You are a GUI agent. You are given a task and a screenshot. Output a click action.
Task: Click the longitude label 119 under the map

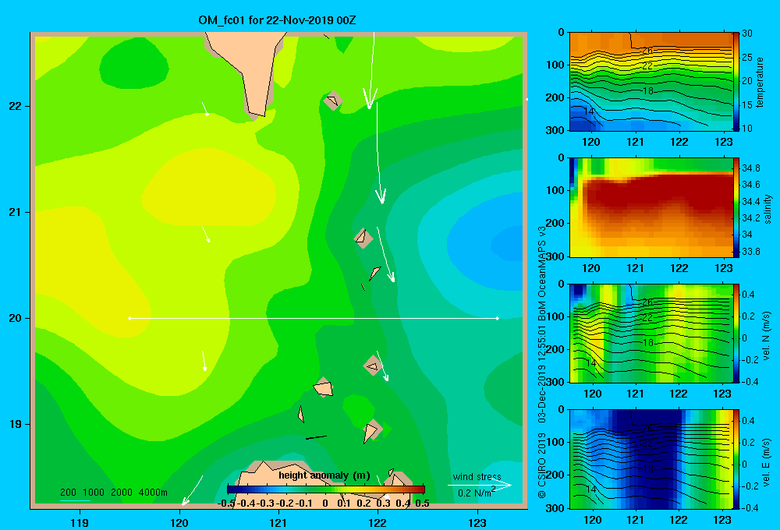coord(80,522)
